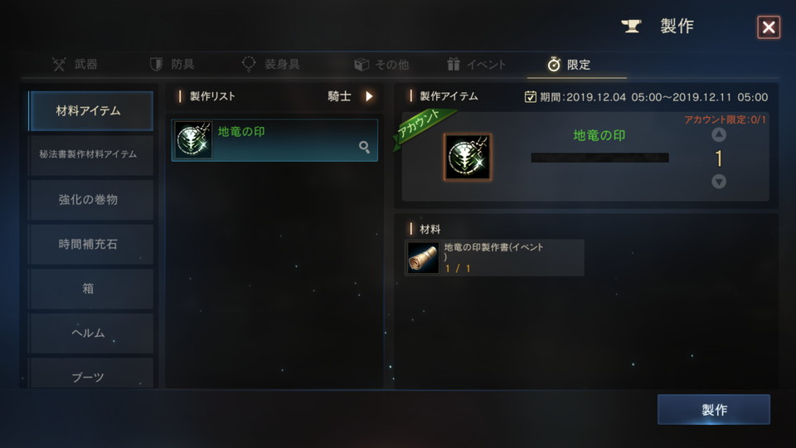Image resolution: width=796 pixels, height=448 pixels.
Task: Select 強化の巻物 category
Action: point(90,200)
